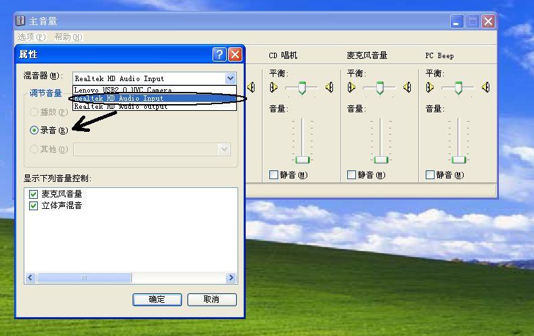Click the help question mark button in 属性 dialog
534x336 pixels.
pos(219,54)
